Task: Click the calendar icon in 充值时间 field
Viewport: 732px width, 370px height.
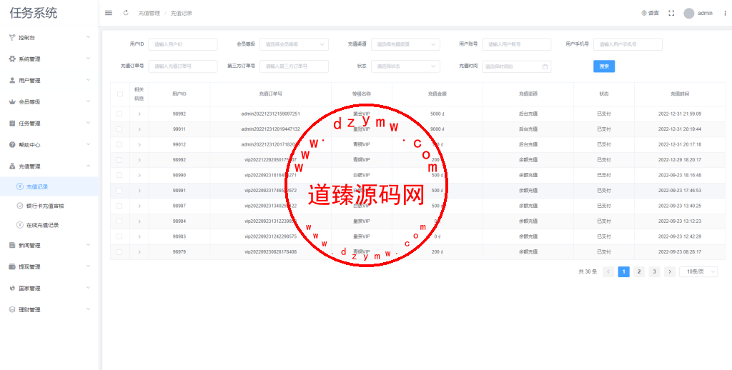Action: pyautogui.click(x=545, y=66)
